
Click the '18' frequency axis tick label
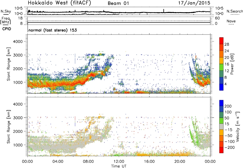20,18
